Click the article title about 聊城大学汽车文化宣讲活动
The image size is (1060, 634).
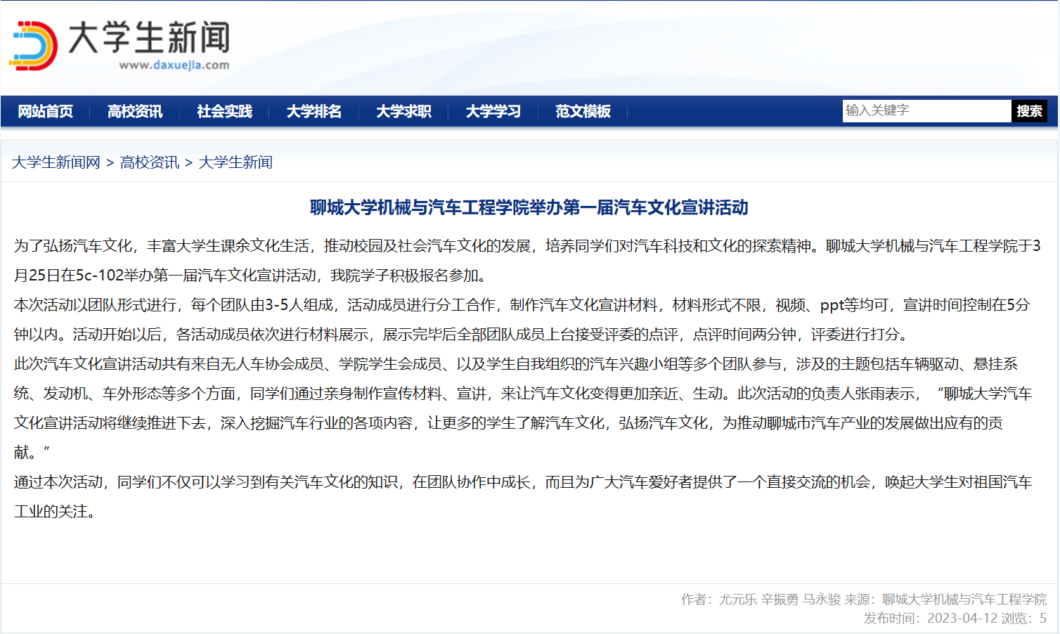pos(529,207)
